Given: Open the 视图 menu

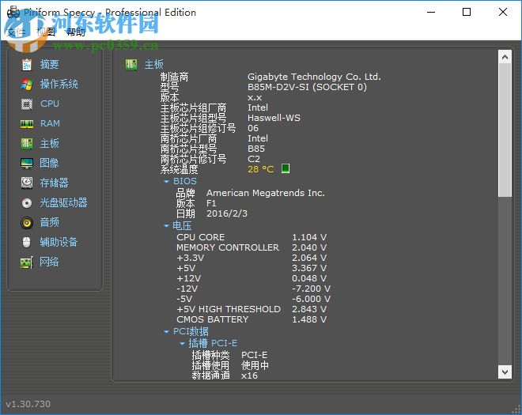Looking at the screenshot, I should (x=46, y=32).
